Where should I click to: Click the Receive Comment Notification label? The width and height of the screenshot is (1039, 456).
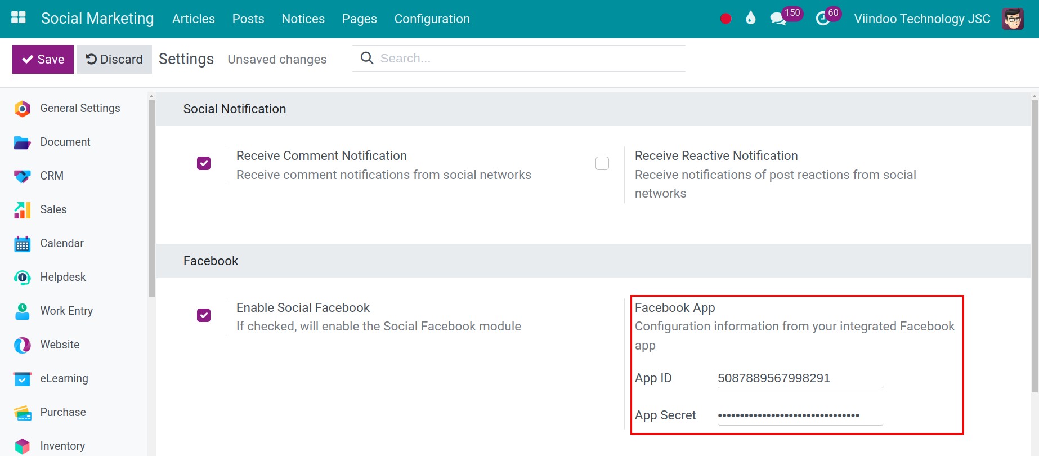(321, 156)
